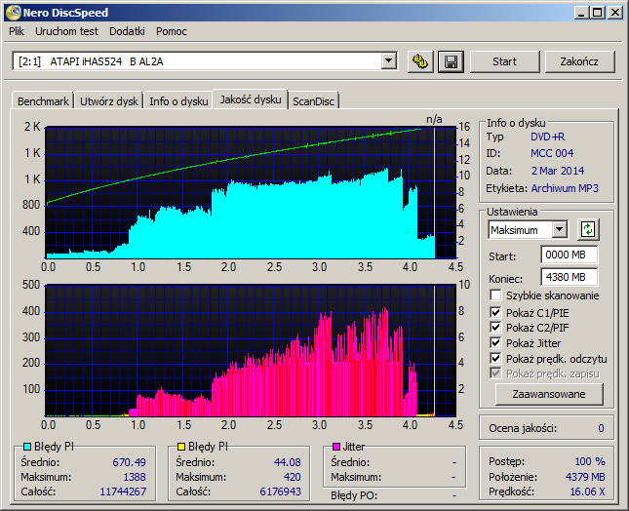Click the Start button
Image resolution: width=629 pixels, height=511 pixels.
(504, 61)
